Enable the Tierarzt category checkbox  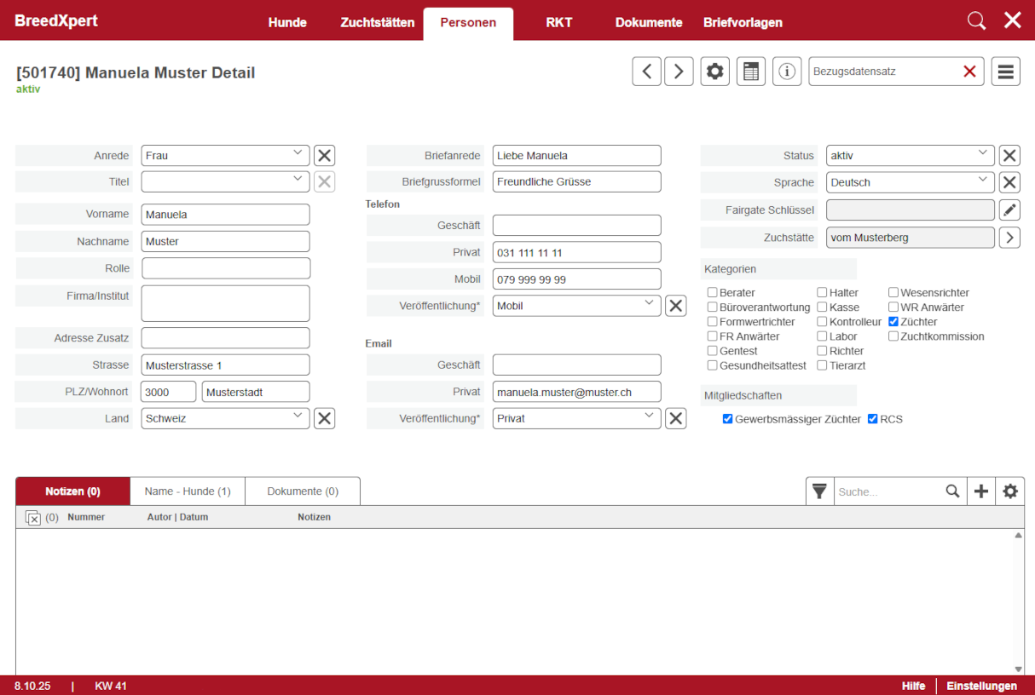click(822, 365)
